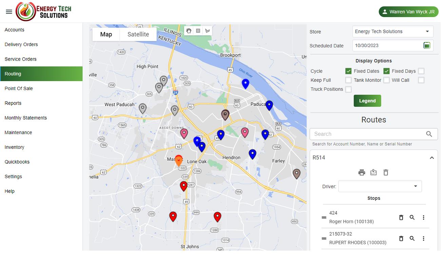Open the hamburger navigation menu
This screenshot has height=254, width=441.
click(x=9, y=12)
